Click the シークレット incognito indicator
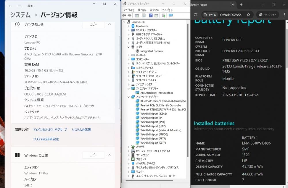 point(268,15)
